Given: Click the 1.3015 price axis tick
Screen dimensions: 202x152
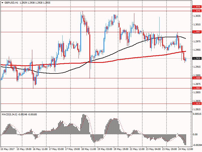Looking at the screenshot, I should coord(197,24).
